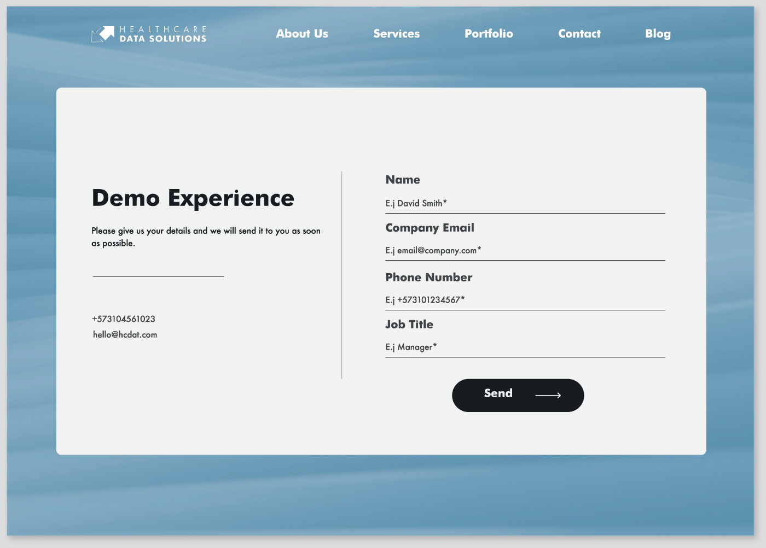Click the Name field label
The image size is (766, 548).
click(x=403, y=180)
